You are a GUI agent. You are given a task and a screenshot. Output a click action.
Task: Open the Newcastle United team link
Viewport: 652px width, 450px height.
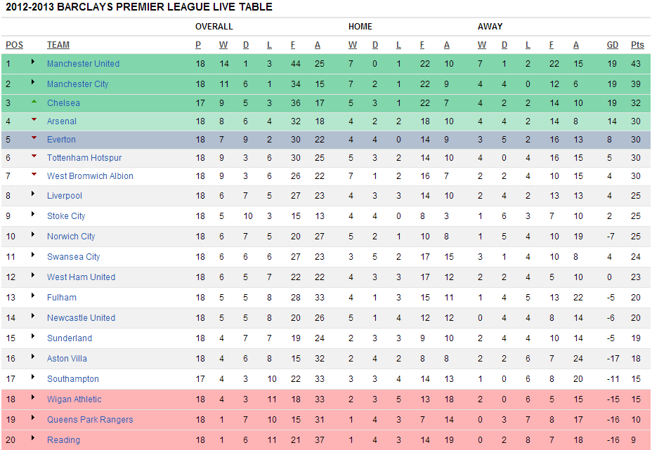[x=81, y=318]
